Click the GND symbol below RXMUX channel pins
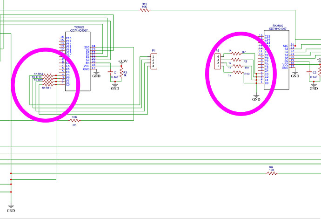This screenshot has width=321, height=219. click(256, 98)
